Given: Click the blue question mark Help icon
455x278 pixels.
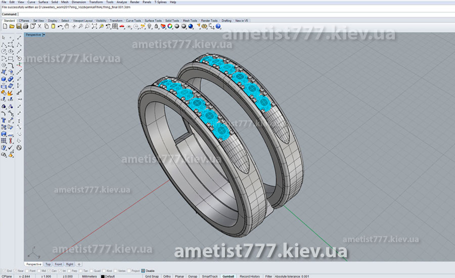Looking at the screenshot, I should pyautogui.click(x=218, y=26).
